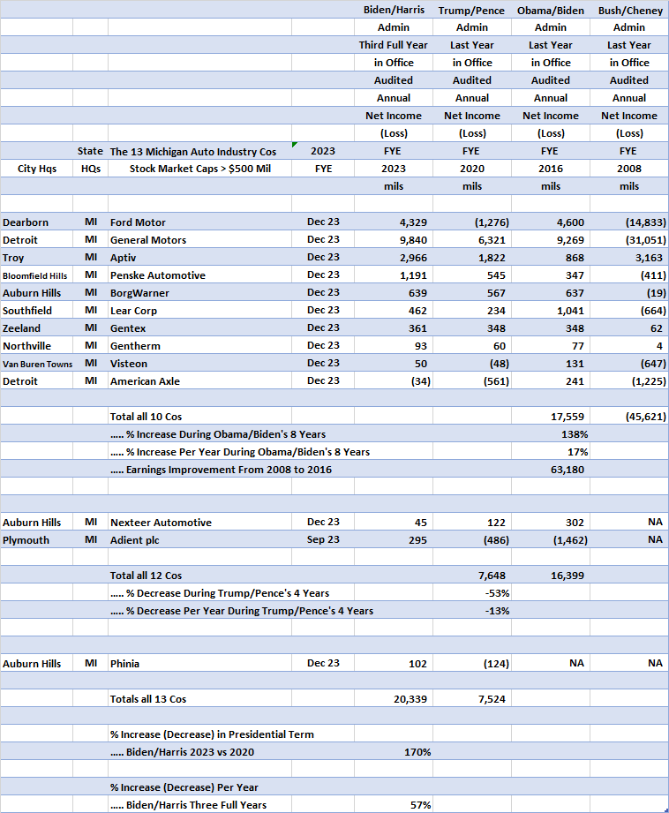Click the Bloomfield Hills city cell
The image size is (669, 813).
coord(37,275)
